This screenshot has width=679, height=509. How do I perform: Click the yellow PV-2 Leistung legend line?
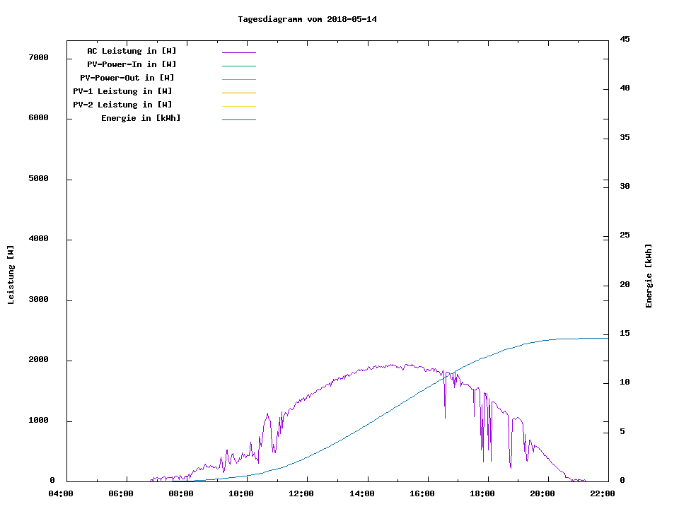(238, 106)
